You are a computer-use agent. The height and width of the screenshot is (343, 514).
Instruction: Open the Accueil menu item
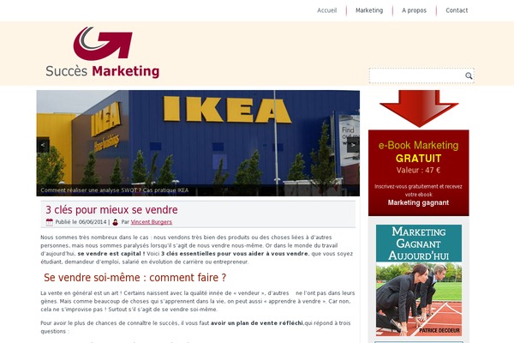327,10
